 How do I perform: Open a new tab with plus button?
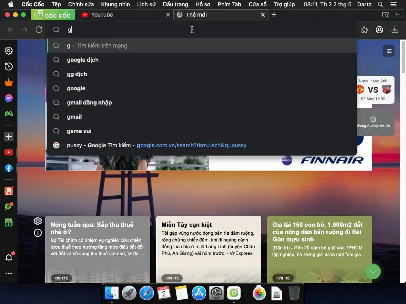pos(274,15)
